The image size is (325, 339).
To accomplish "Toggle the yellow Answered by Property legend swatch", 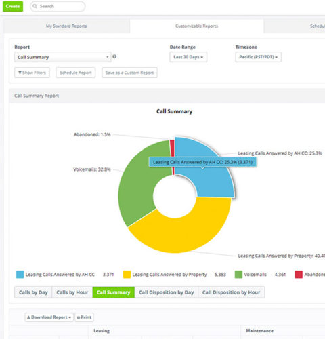I will (127, 275).
